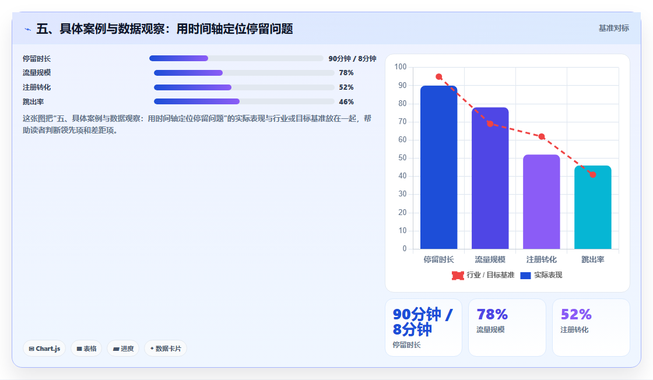Click the 78% 流量规模 data card
The height and width of the screenshot is (380, 653).
click(507, 328)
